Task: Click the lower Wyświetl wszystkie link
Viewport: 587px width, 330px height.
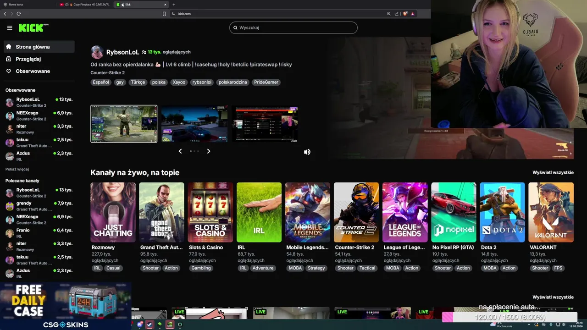Action: pos(553,297)
